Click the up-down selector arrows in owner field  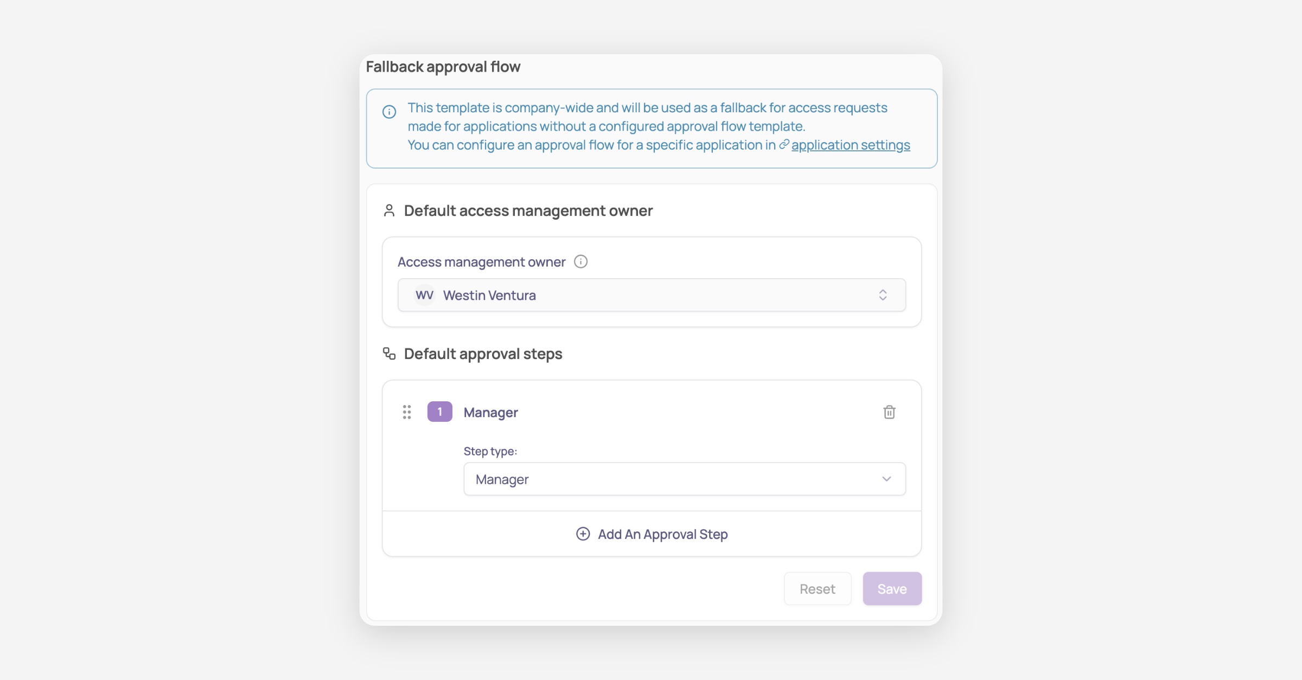pos(883,295)
